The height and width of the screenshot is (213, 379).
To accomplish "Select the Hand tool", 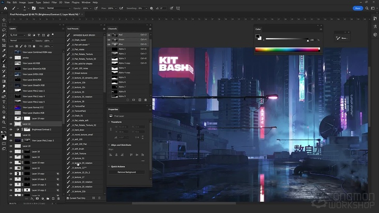I will click(4, 117).
